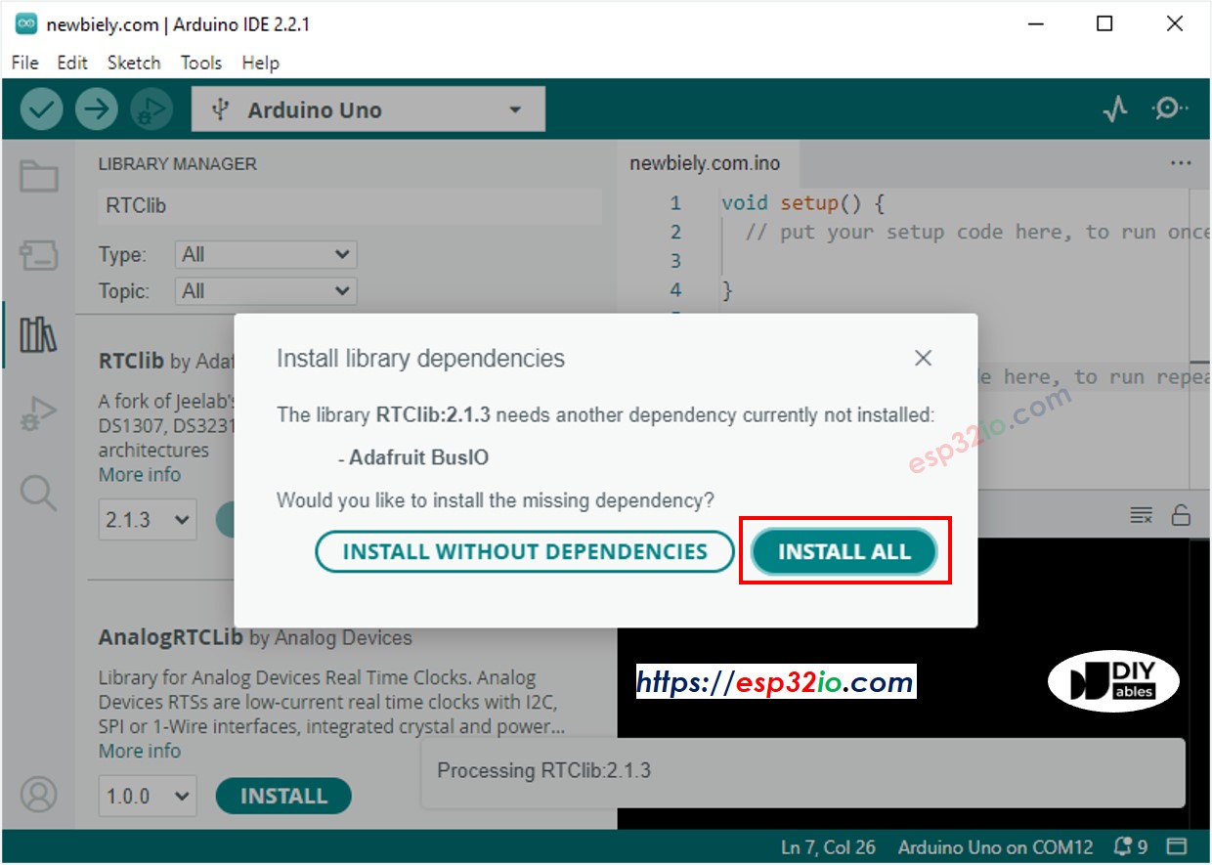Viewport: 1212px width, 865px height.
Task: Open the Serial Plotter icon
Action: point(1115,109)
